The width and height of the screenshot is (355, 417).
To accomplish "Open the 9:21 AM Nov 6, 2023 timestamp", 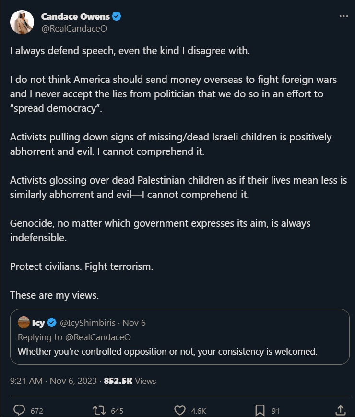I will click(x=53, y=381).
